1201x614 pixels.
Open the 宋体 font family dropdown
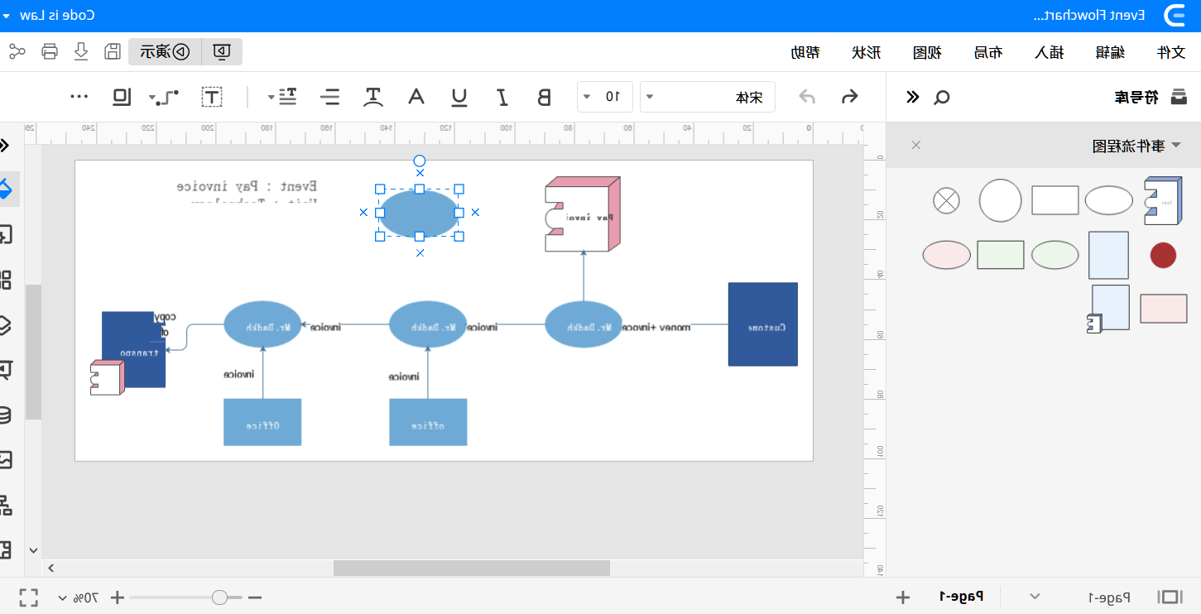click(708, 97)
